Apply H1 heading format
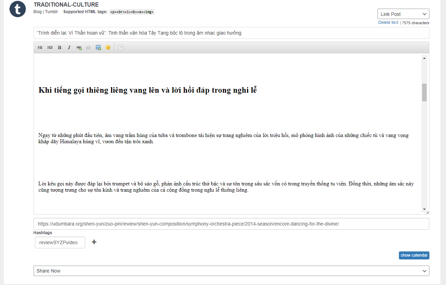The image size is (446, 285). point(40,47)
